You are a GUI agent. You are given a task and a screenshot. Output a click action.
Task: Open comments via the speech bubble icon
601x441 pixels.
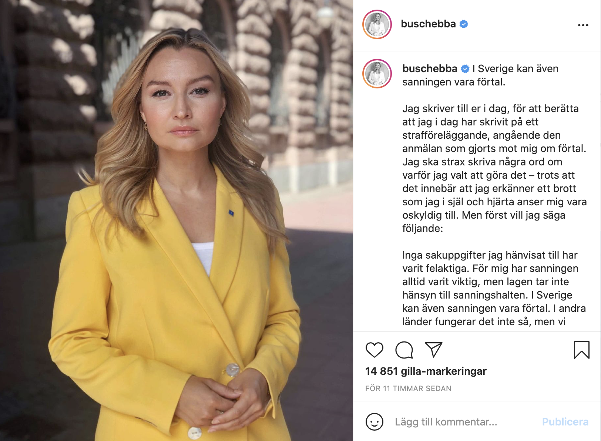(x=404, y=350)
